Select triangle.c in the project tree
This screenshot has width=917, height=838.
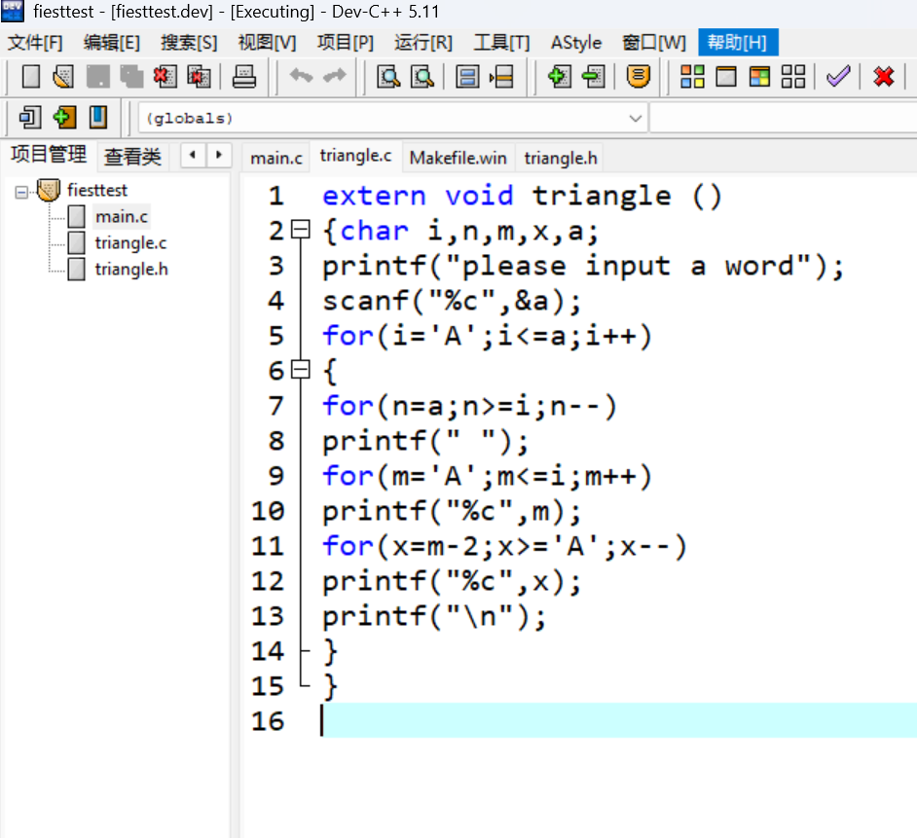(x=130, y=242)
